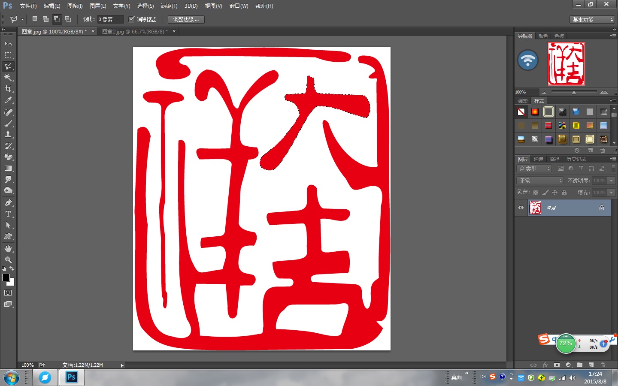Click the navigator zoom-out mountains button
Viewport: 618px width, 386px height.
[x=544, y=92]
